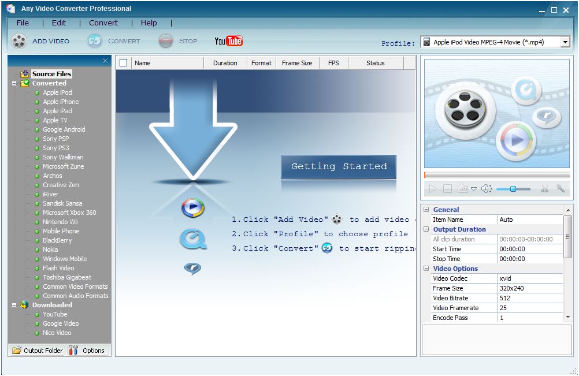Screen dimensions: 579x376
Task: Click the Output Folder button
Action: pyautogui.click(x=37, y=350)
